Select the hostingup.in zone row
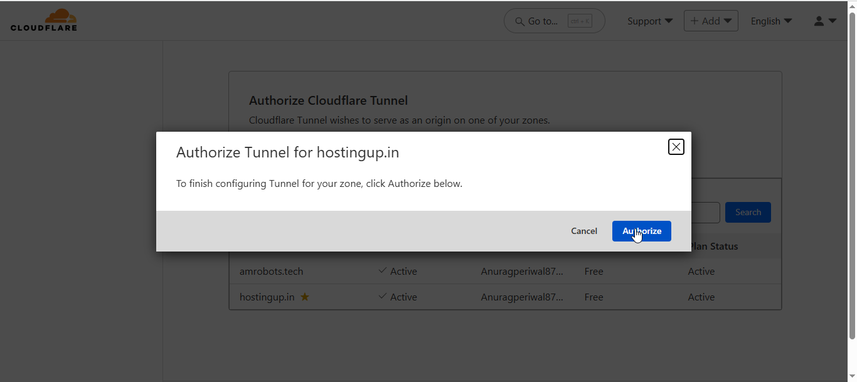 (x=505, y=297)
